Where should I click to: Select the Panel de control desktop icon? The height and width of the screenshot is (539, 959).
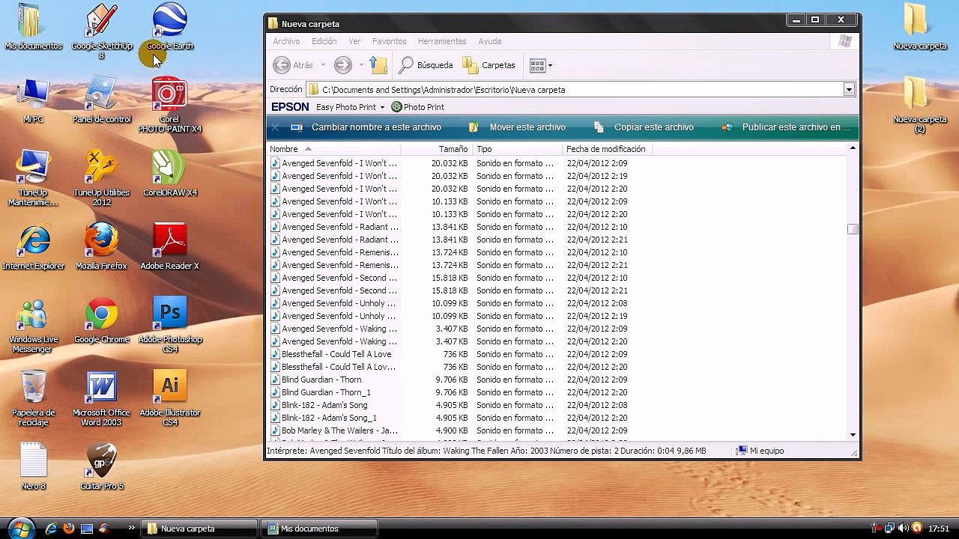(x=102, y=100)
